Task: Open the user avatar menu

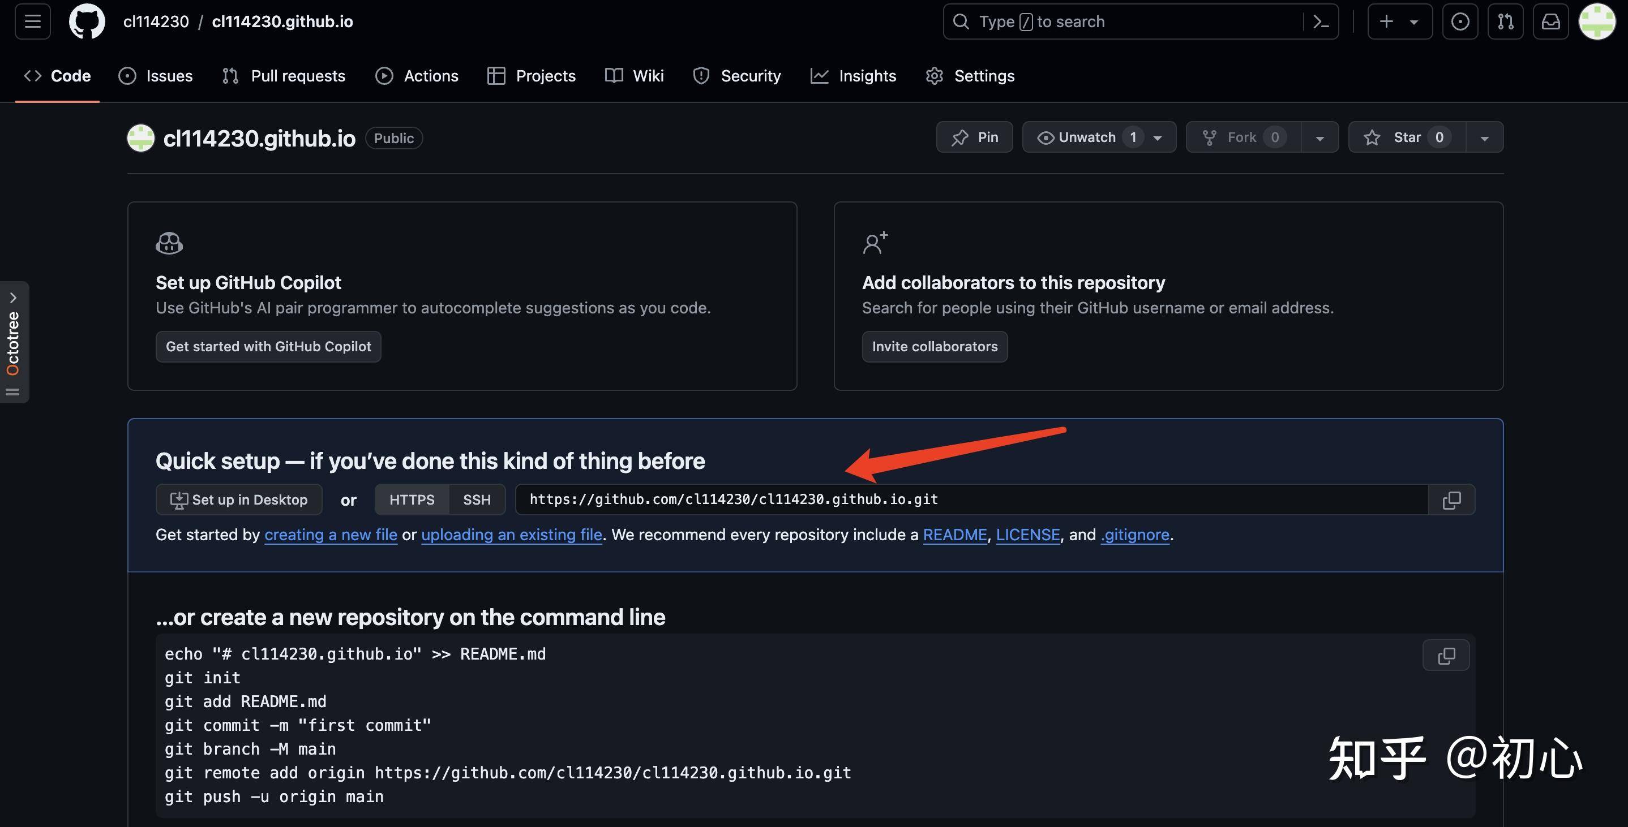Action: point(1597,21)
